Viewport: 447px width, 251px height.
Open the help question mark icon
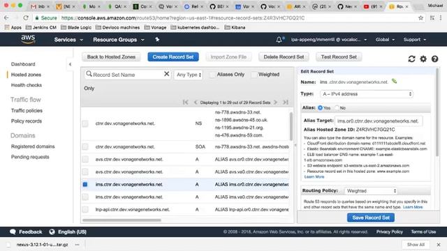click(434, 59)
